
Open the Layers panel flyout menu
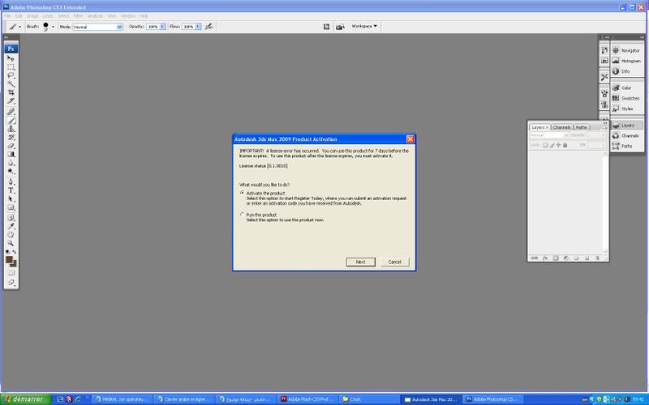(x=605, y=129)
